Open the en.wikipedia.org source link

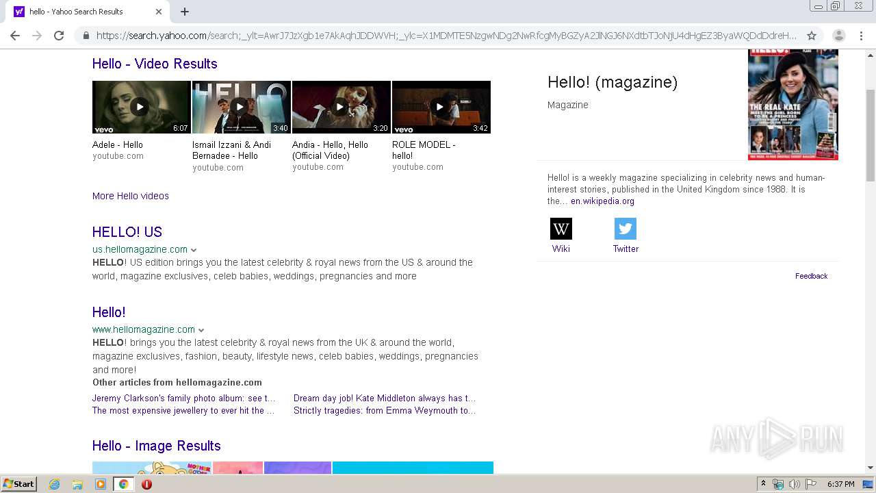click(602, 201)
